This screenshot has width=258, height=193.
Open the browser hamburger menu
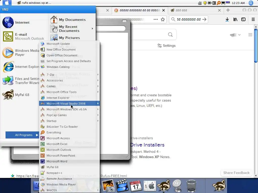click(x=253, y=19)
